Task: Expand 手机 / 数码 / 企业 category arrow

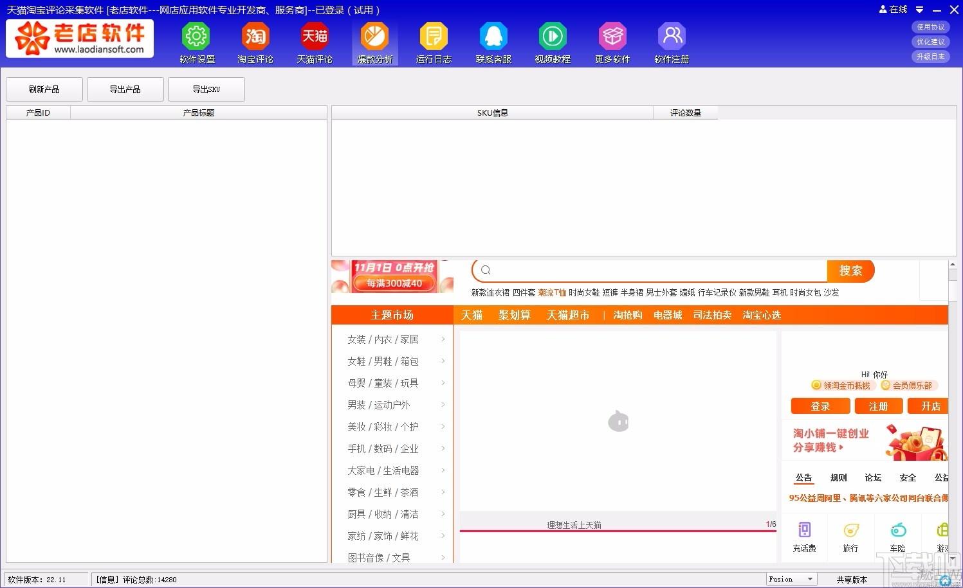Action: point(443,449)
